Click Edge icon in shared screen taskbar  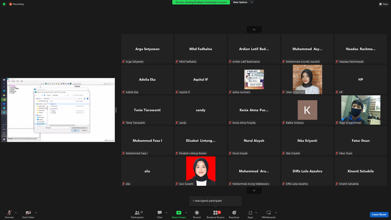tap(4, 91)
